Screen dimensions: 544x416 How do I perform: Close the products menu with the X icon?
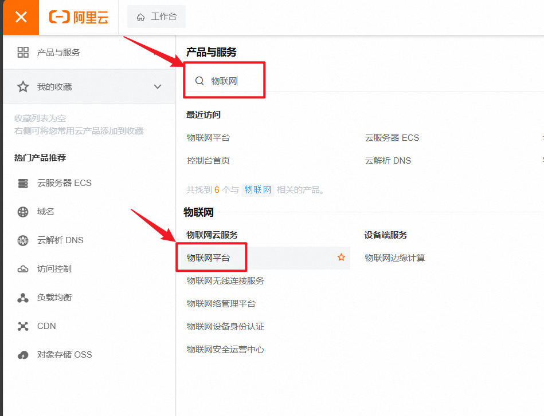21,17
